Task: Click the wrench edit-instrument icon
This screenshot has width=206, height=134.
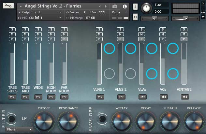Action: 7,6
